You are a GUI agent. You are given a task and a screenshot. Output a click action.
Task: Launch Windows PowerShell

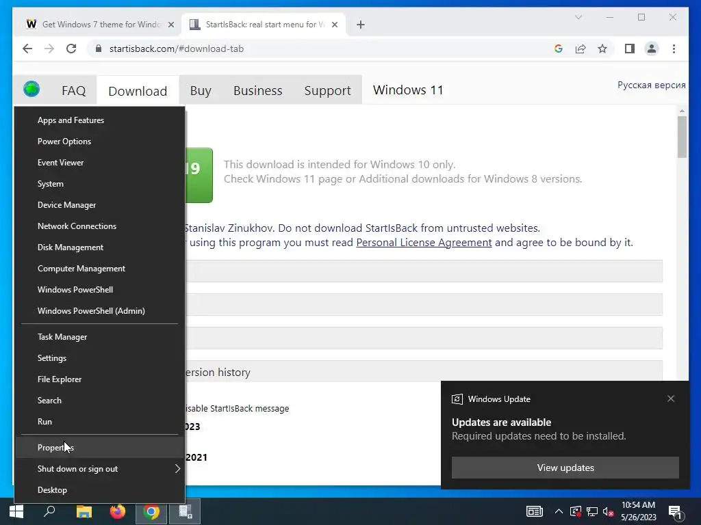(x=100, y=290)
